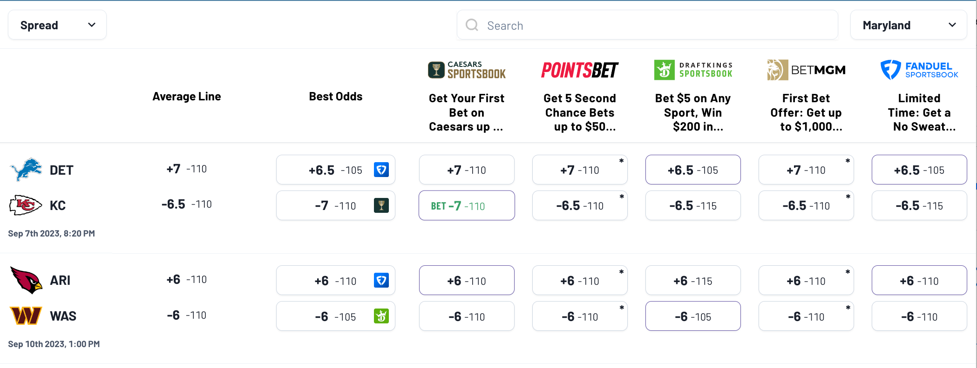Open the Spread bet type dropdown

click(x=57, y=25)
